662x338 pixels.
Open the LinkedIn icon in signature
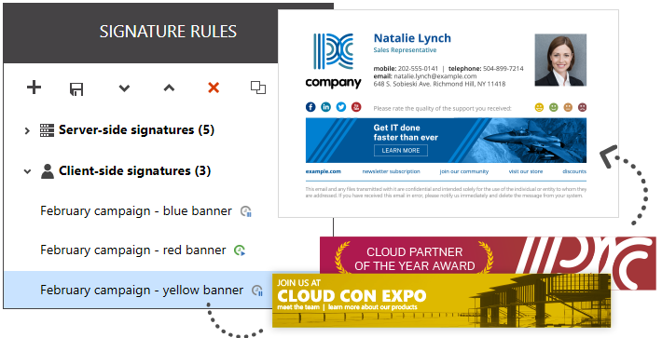pyautogui.click(x=326, y=107)
